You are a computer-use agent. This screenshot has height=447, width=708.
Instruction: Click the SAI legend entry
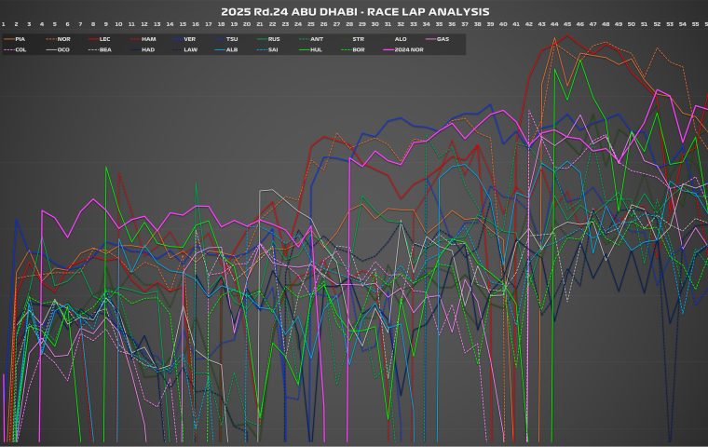pyautogui.click(x=274, y=49)
